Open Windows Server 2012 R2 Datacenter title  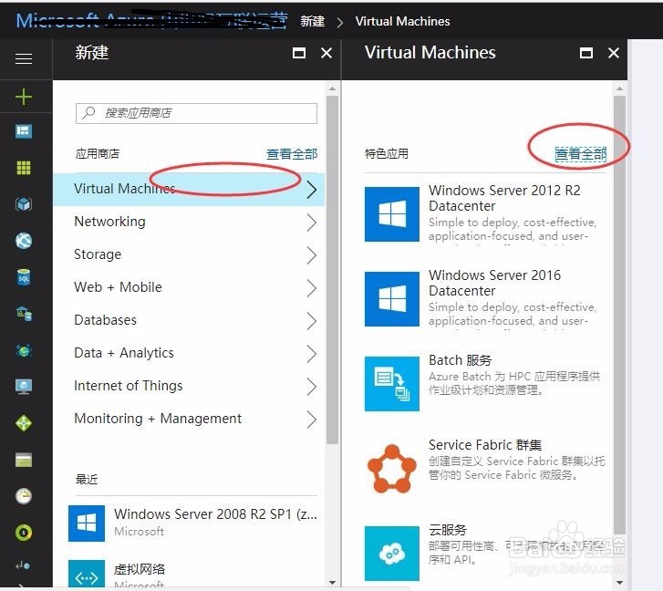[x=504, y=198]
